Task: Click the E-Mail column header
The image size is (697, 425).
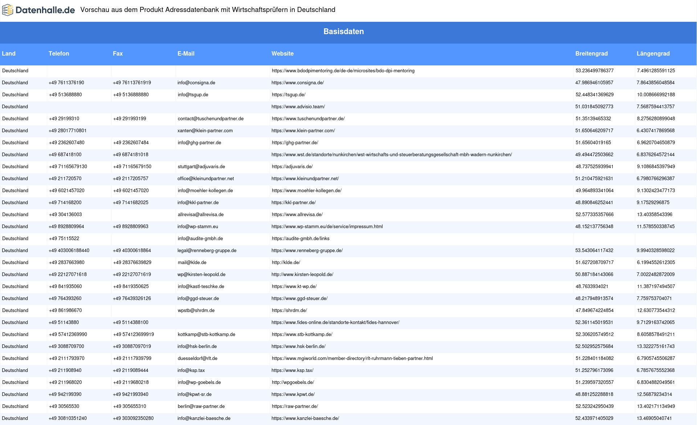Action: 186,53
